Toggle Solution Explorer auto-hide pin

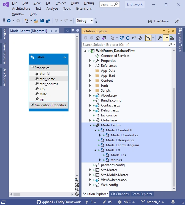coord(168,31)
